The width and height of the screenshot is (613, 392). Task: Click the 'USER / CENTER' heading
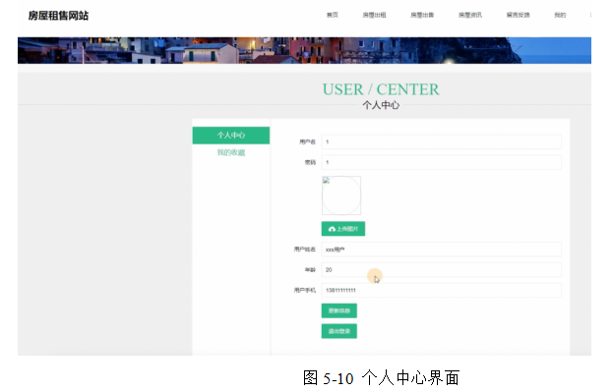[x=381, y=89]
